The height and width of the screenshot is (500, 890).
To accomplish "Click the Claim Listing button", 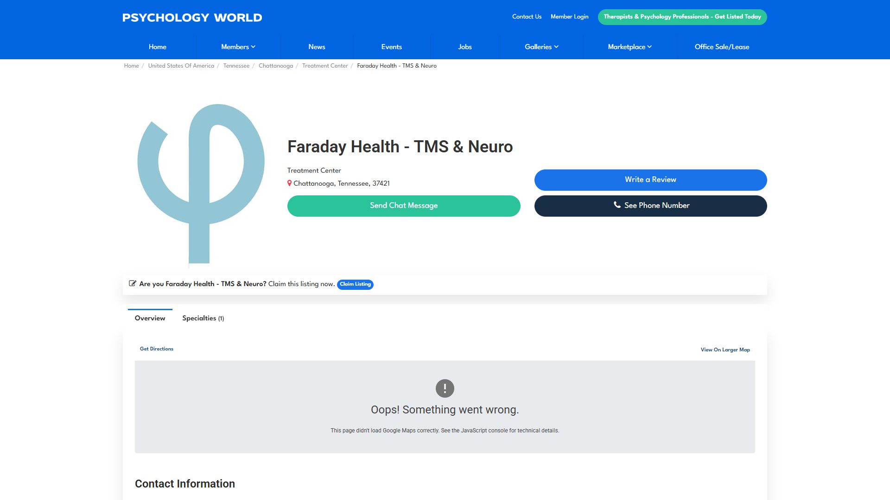I will 355,284.
